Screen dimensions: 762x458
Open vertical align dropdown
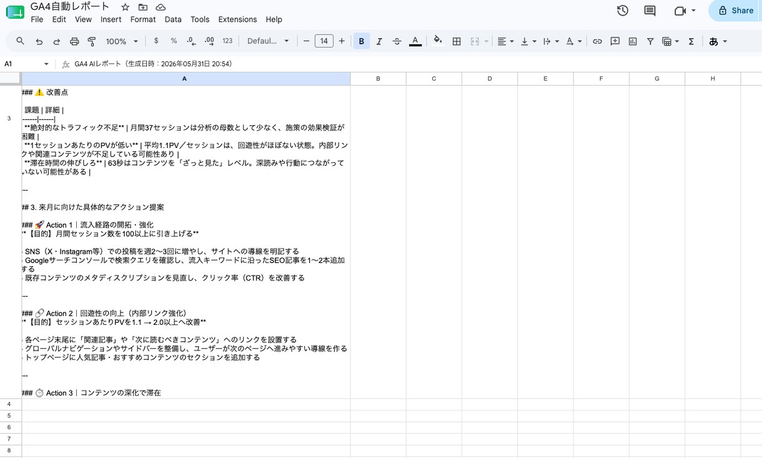tap(528, 41)
